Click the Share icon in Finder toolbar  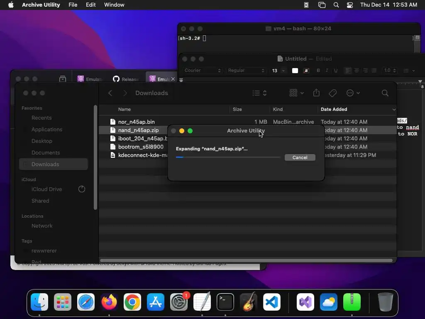click(x=316, y=93)
